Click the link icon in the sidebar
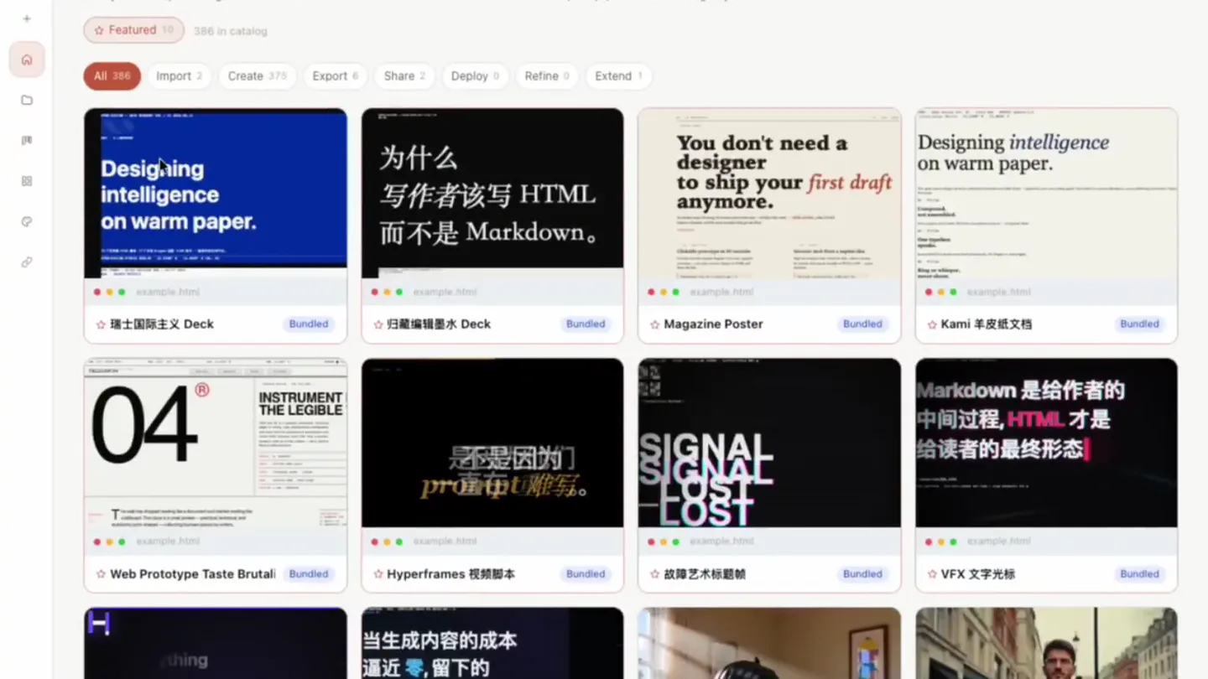 27,262
